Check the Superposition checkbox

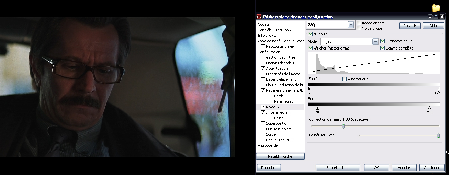coord(263,123)
